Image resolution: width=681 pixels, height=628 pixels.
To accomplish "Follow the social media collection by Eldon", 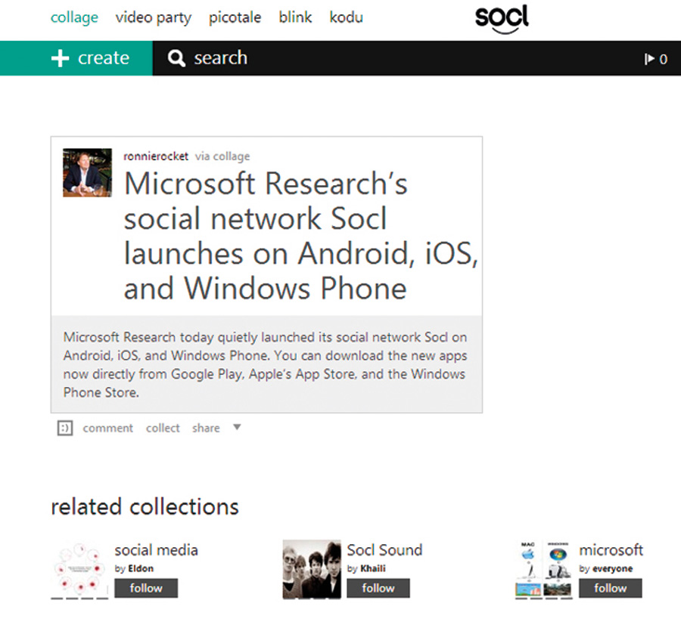I will pos(146,588).
